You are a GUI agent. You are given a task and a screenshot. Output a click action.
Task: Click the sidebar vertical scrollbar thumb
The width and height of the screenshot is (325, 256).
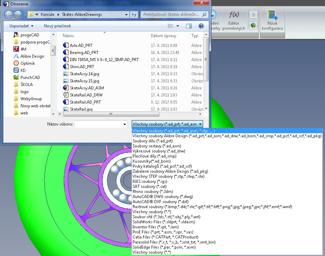(x=53, y=50)
